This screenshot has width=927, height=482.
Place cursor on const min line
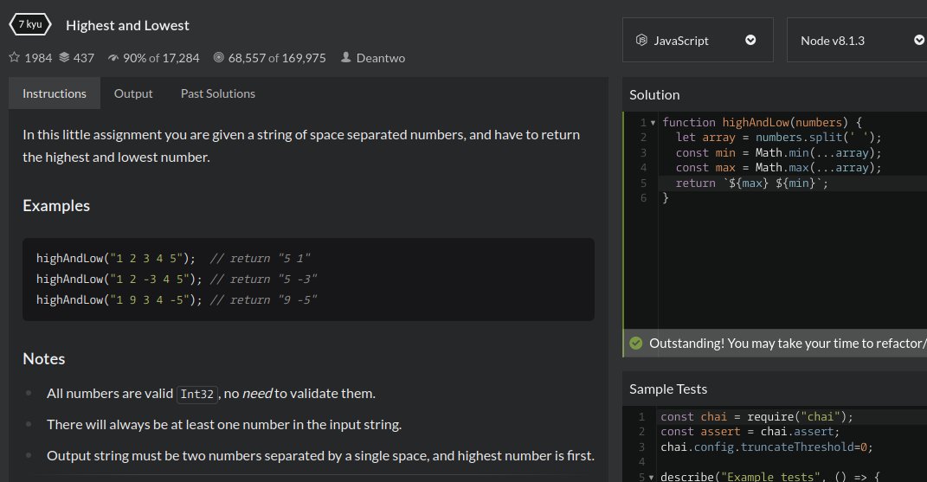pos(779,152)
